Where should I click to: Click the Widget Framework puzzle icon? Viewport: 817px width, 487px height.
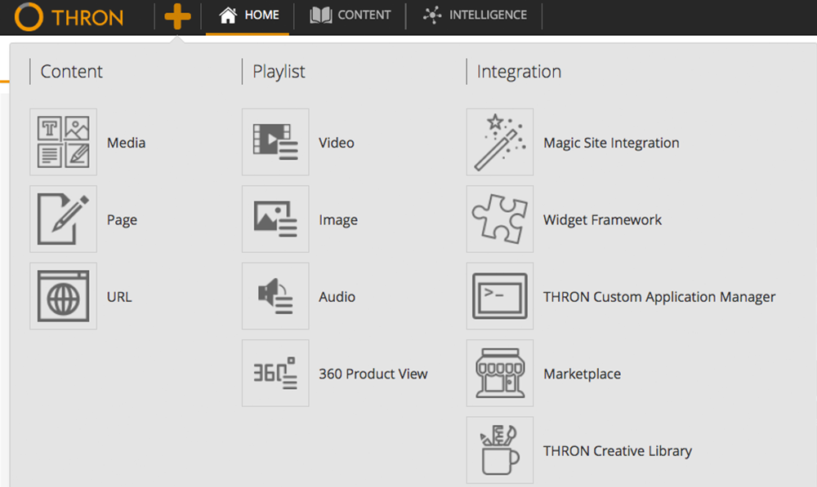click(x=500, y=219)
